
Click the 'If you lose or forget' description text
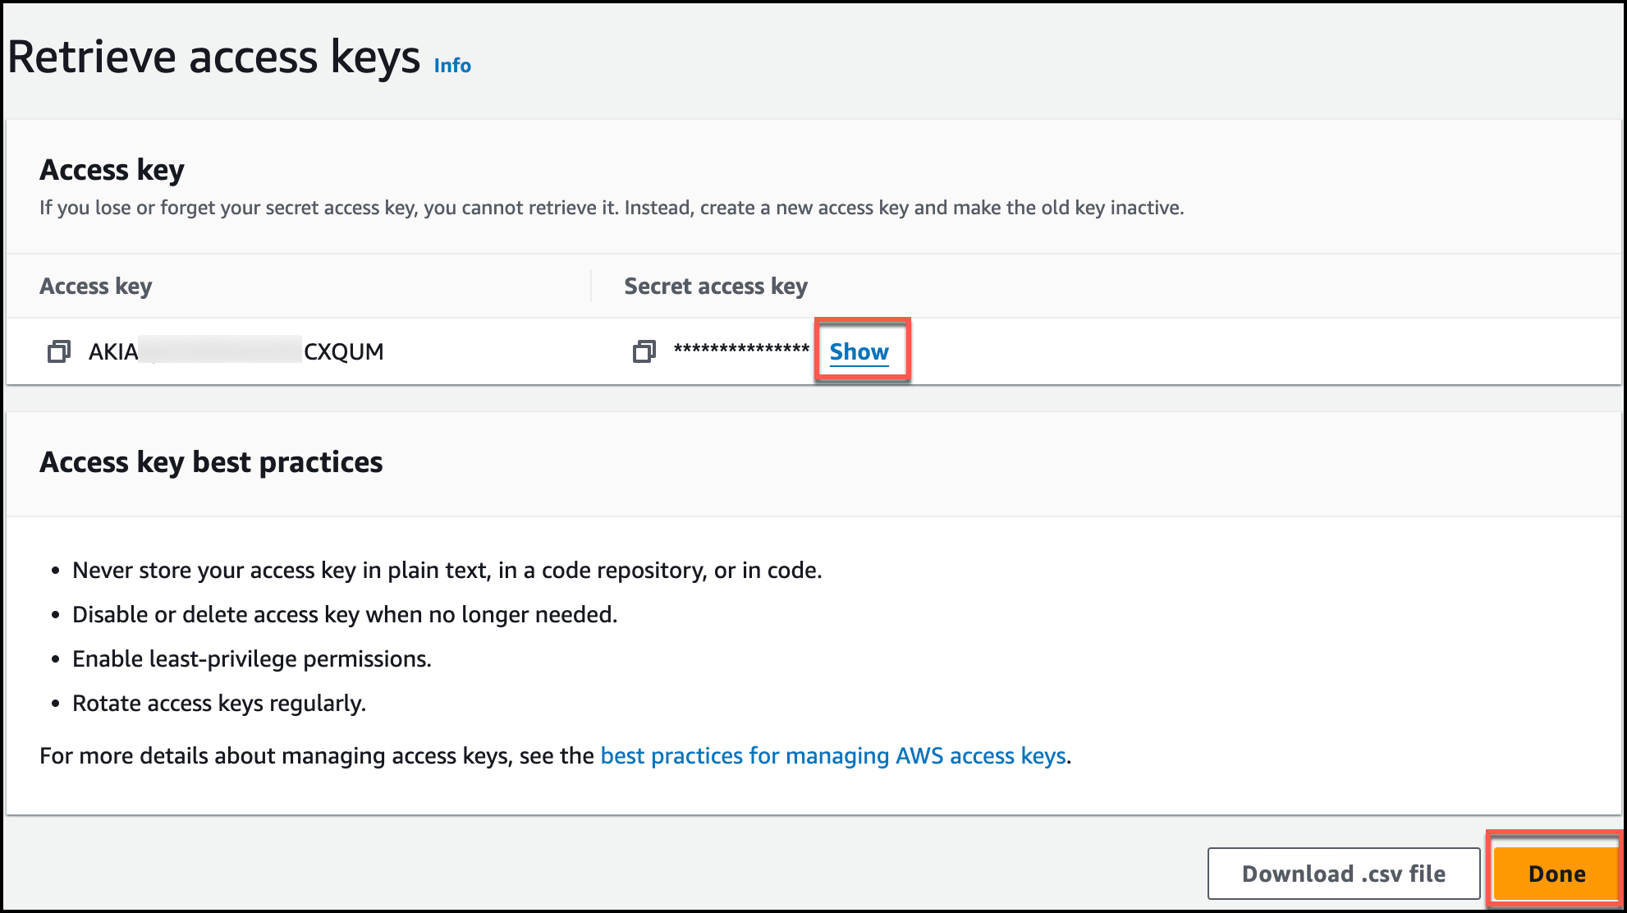[612, 208]
